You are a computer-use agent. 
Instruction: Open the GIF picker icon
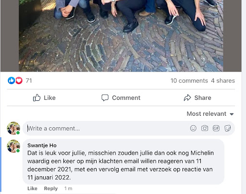tap(216, 128)
